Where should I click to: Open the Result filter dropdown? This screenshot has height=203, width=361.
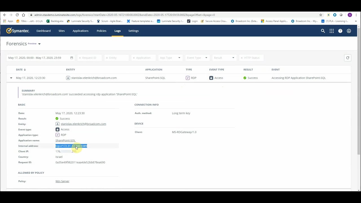click(x=224, y=58)
